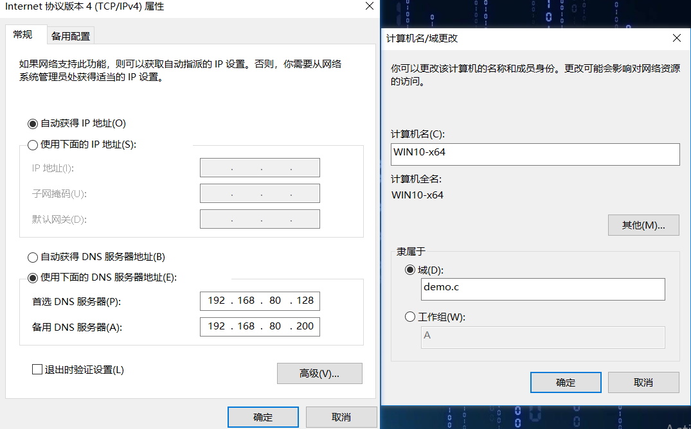Confirm TCP/IPv4 dialog with 确定
This screenshot has height=429, width=691.
pyautogui.click(x=263, y=417)
